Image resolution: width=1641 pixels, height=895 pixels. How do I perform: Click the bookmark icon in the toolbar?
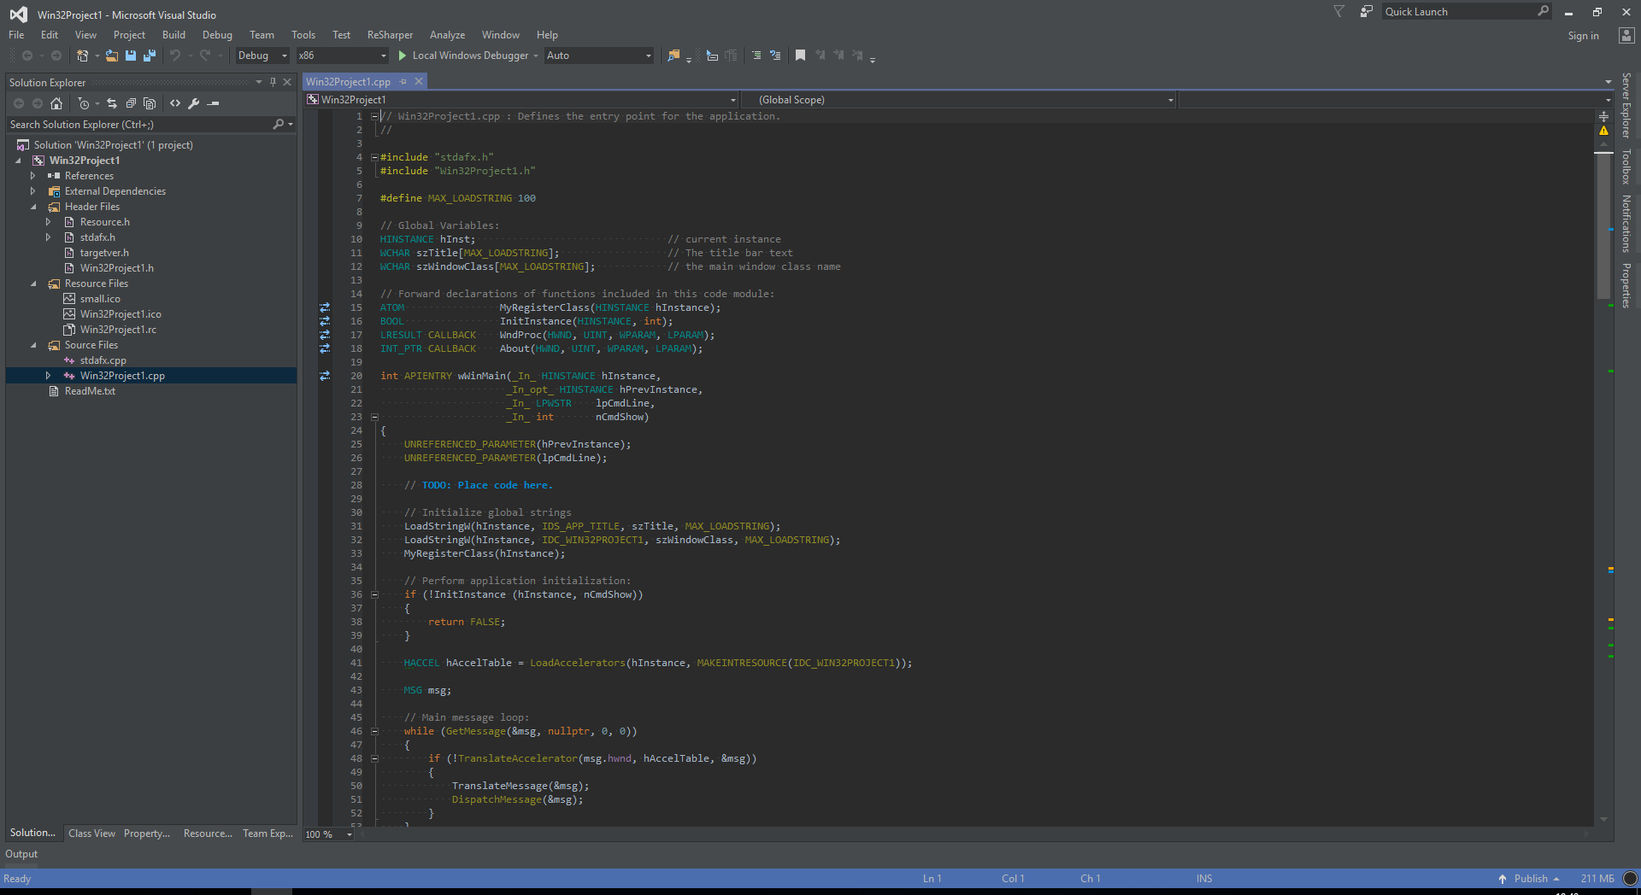coord(800,56)
